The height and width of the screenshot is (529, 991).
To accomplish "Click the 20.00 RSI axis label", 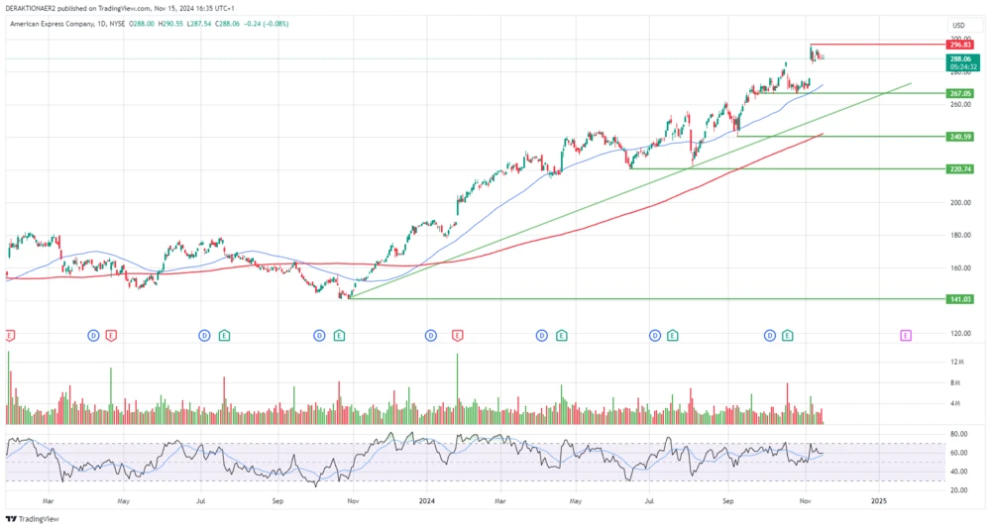I will [x=958, y=490].
